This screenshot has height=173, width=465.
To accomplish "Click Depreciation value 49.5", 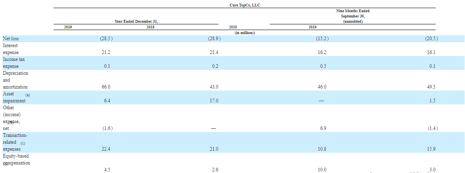I will click(431, 87).
